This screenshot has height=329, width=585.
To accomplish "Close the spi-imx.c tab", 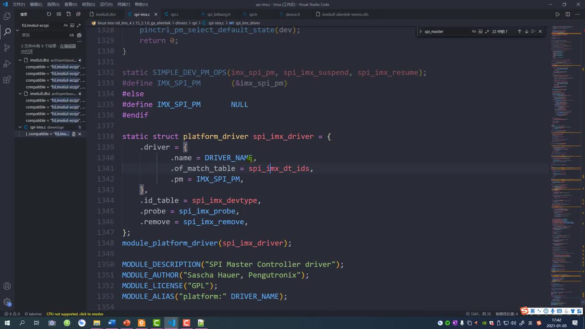I will [x=156, y=15].
